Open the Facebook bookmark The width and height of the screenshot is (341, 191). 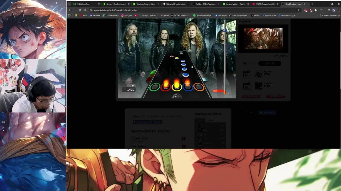coord(95,15)
